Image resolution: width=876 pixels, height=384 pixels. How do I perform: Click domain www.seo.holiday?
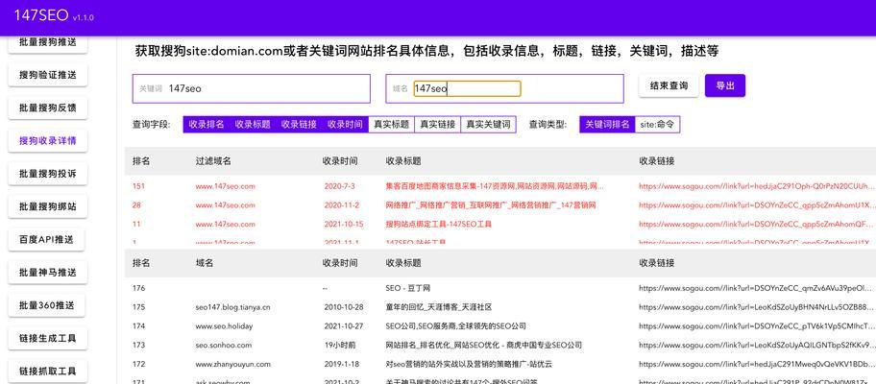coord(224,326)
